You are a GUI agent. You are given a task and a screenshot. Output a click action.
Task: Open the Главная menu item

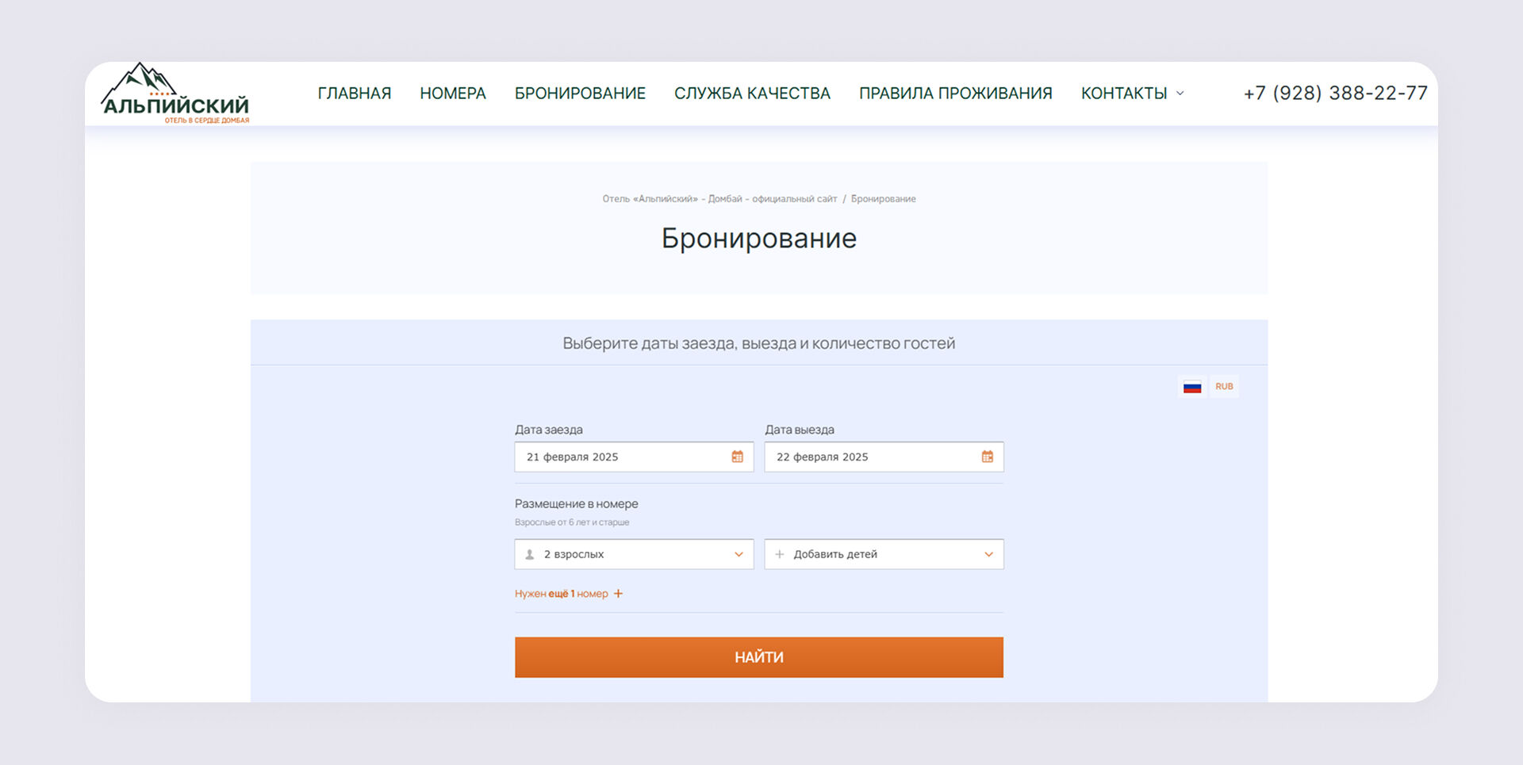[355, 94]
